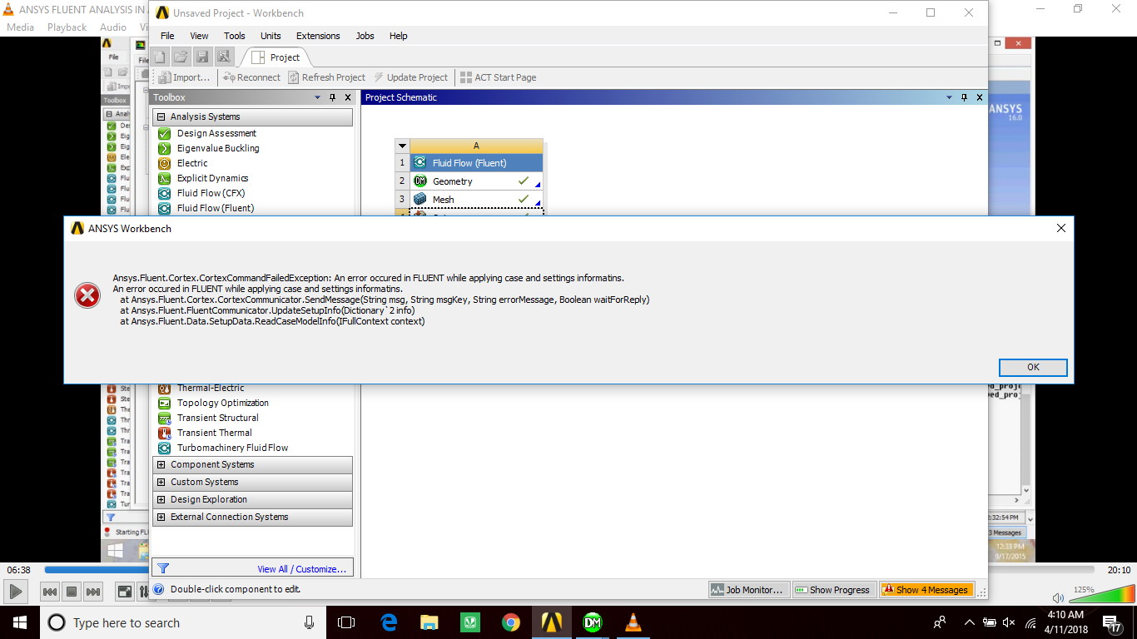Show hidden system tray icons chevron
This screenshot has width=1137, height=639.
[x=969, y=622]
